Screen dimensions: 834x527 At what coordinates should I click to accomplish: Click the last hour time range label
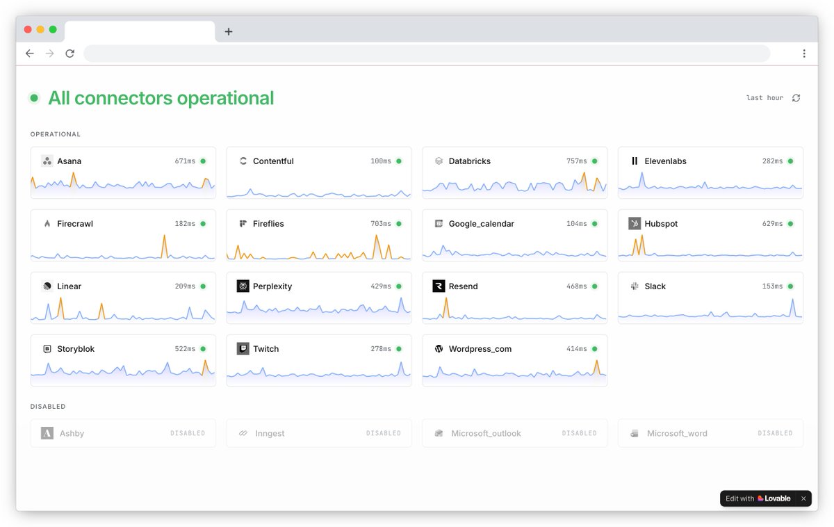click(x=764, y=98)
